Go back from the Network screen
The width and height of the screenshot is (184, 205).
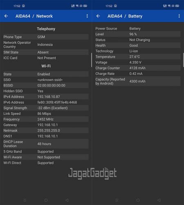point(6,16)
